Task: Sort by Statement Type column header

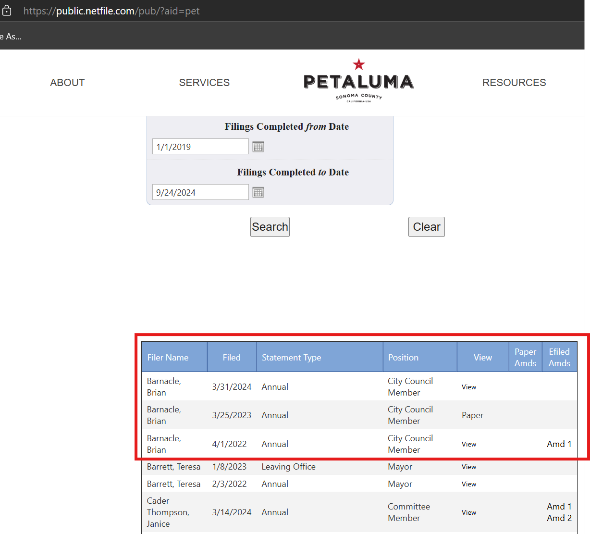Action: 291,358
